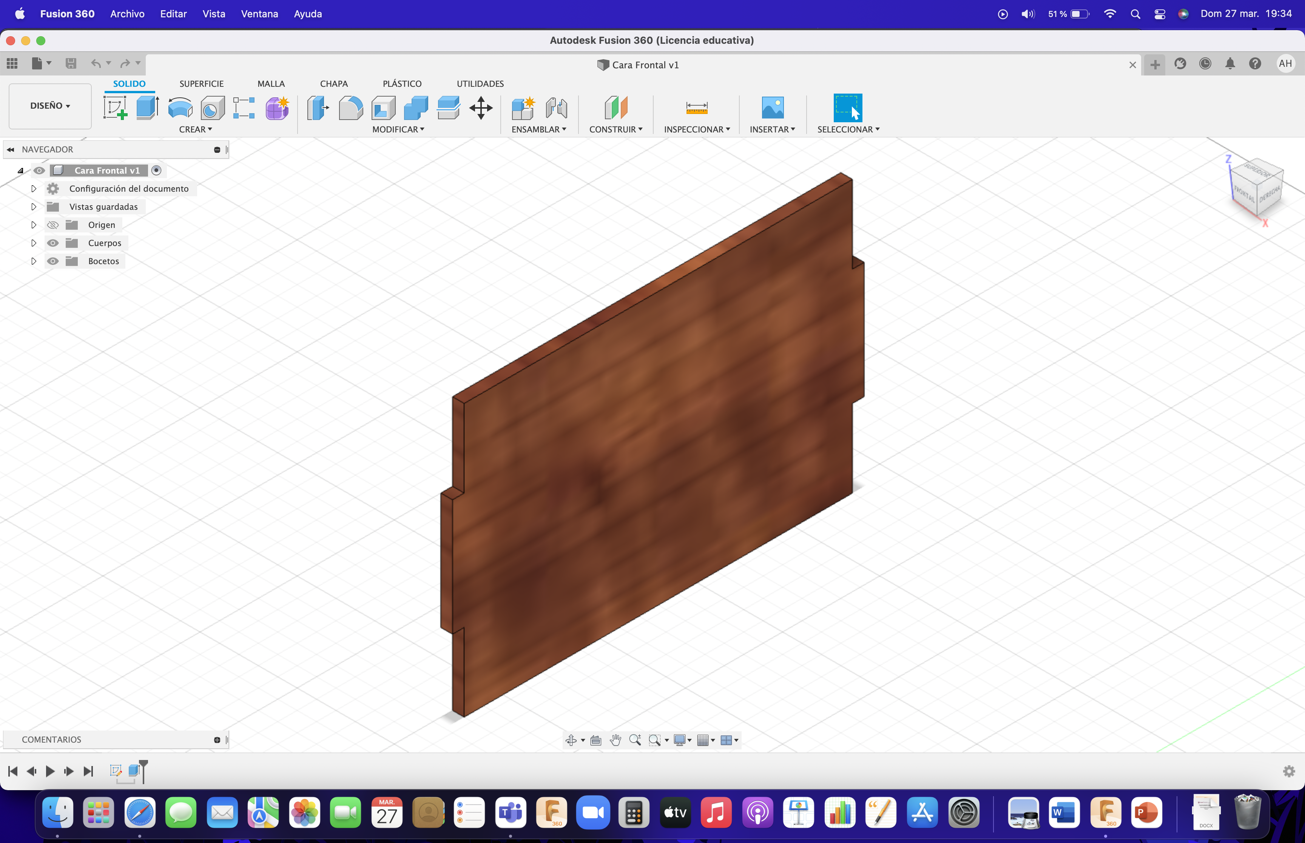Open the Archivo menu
The image size is (1305, 843).
tap(127, 14)
